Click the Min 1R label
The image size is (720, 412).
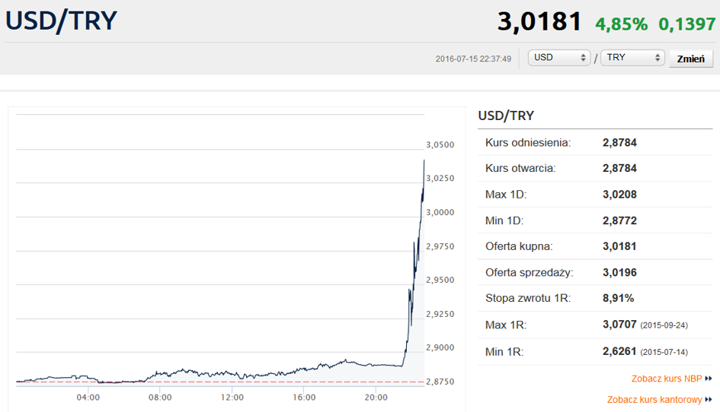point(504,352)
